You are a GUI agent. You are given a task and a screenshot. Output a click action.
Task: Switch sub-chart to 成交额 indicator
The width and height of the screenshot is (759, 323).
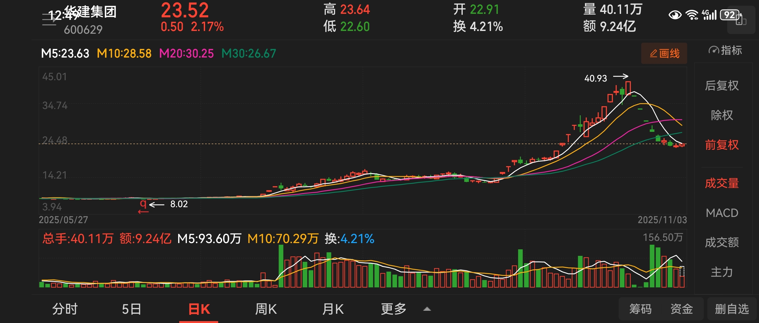click(721, 242)
